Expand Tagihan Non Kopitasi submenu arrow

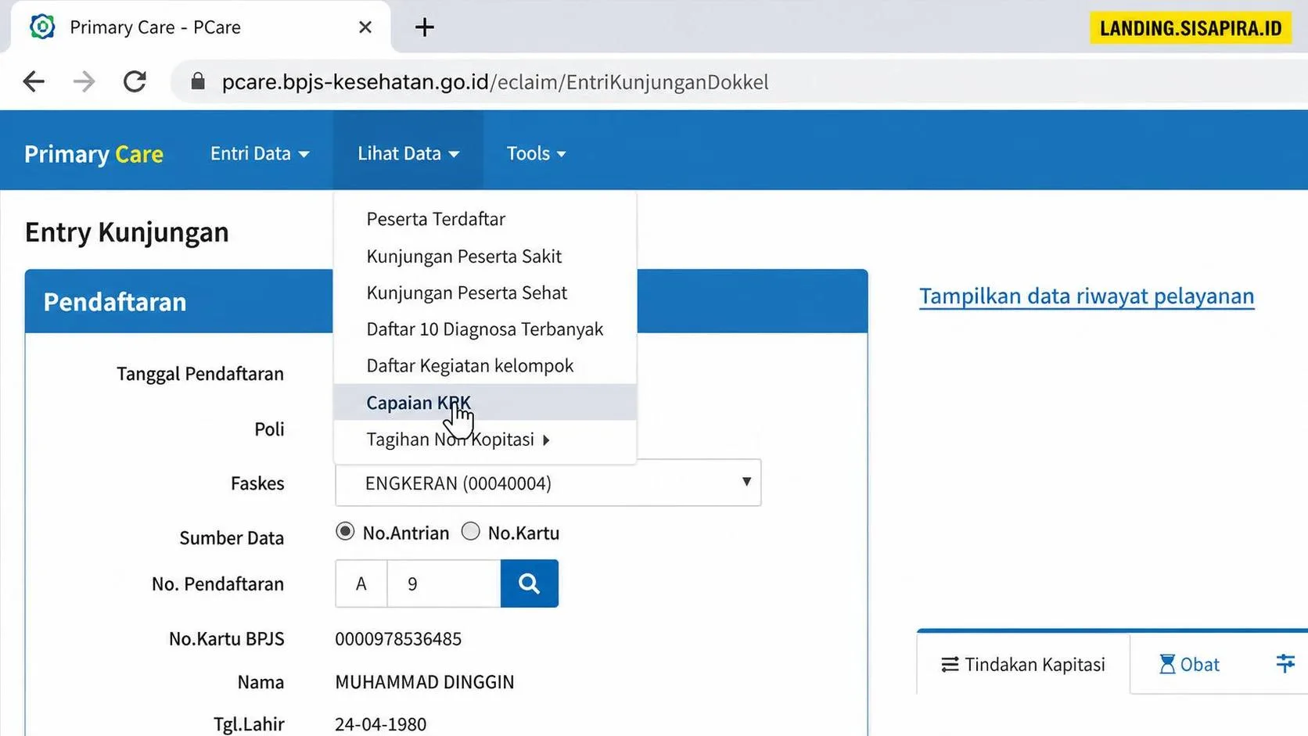click(x=546, y=440)
